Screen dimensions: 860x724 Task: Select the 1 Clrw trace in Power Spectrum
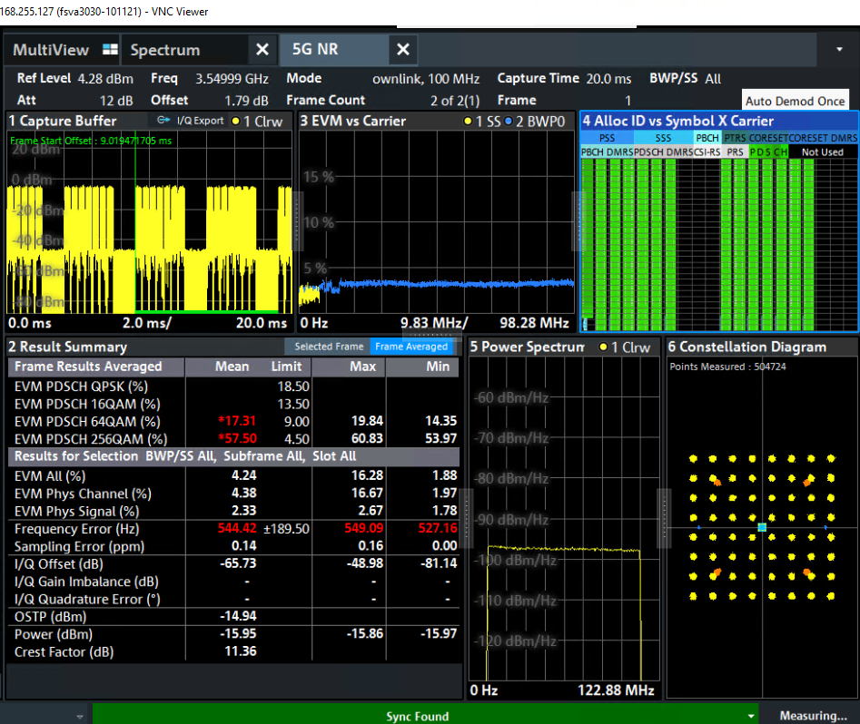(x=624, y=347)
